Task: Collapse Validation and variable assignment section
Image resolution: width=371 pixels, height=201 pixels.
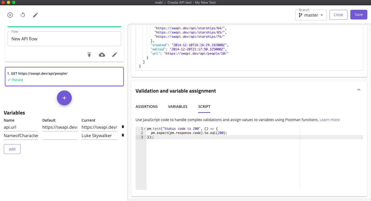Action: [359, 90]
